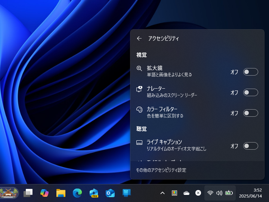Click the speaker volume tray icon
269x202 pixels.
pyautogui.click(x=219, y=193)
